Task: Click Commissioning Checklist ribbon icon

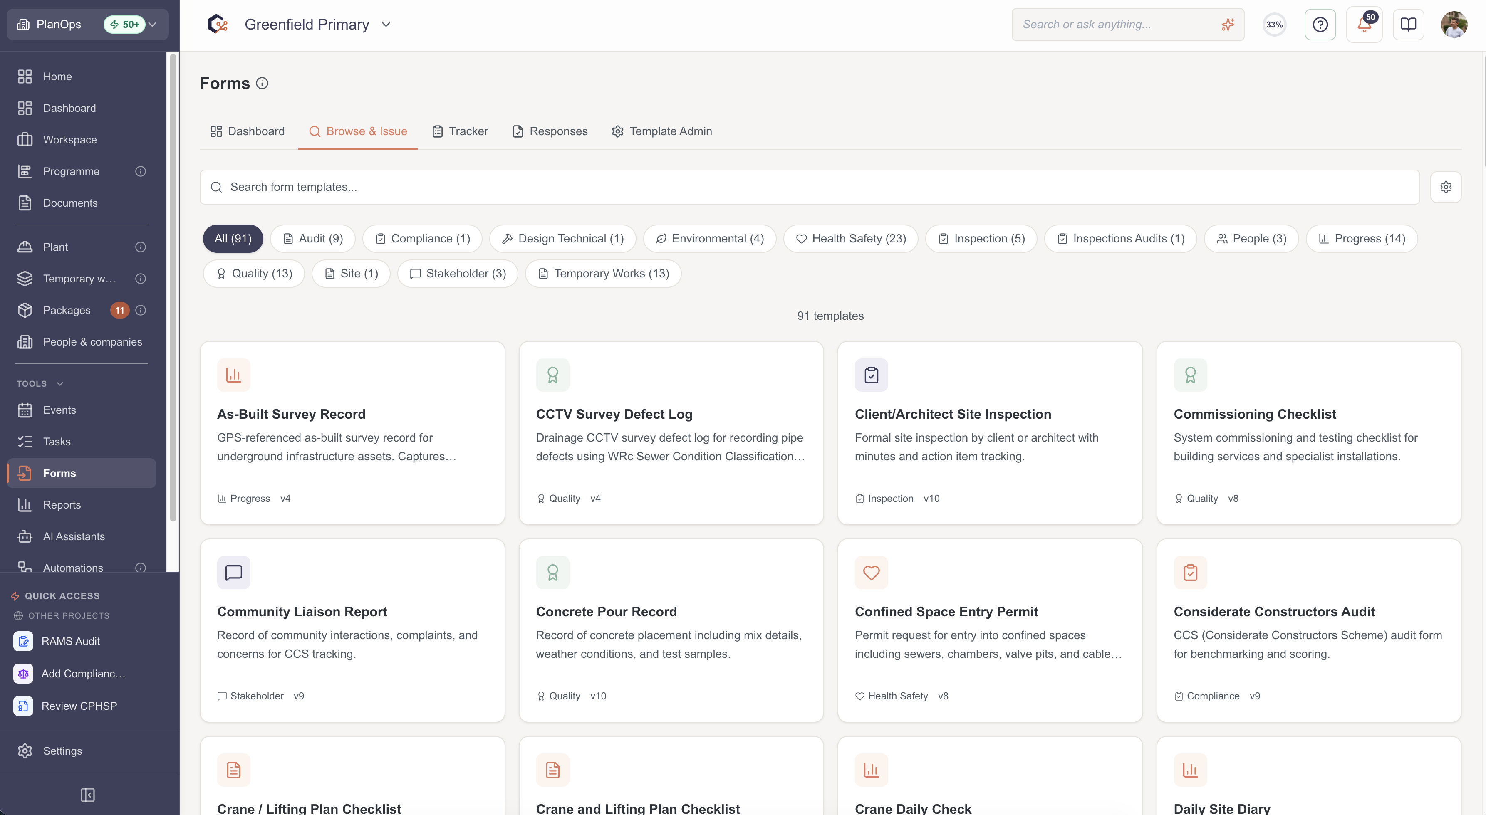Action: click(1190, 375)
